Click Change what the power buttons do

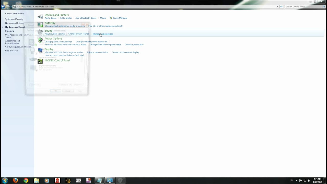pos(91,42)
